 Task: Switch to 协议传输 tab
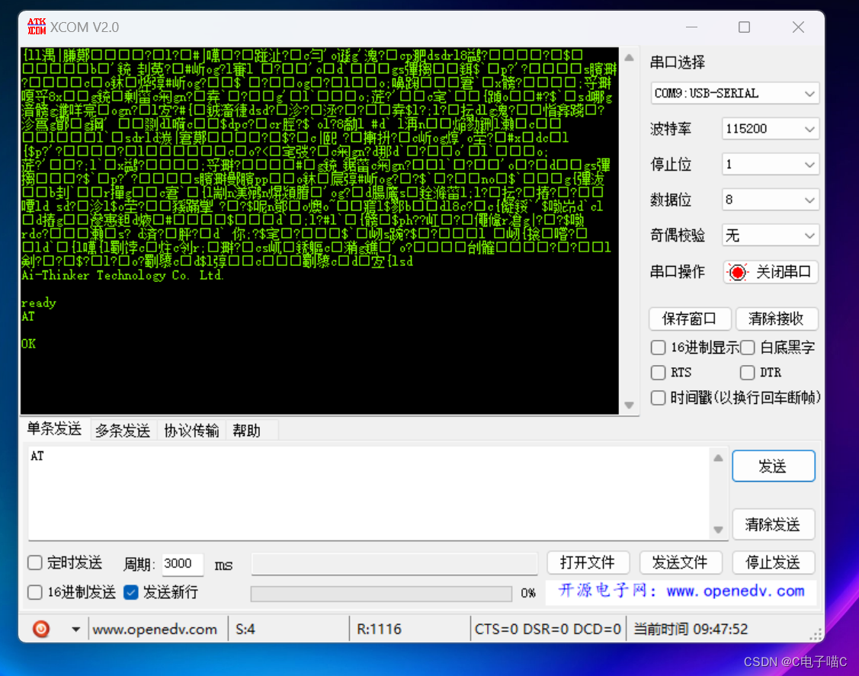click(192, 429)
